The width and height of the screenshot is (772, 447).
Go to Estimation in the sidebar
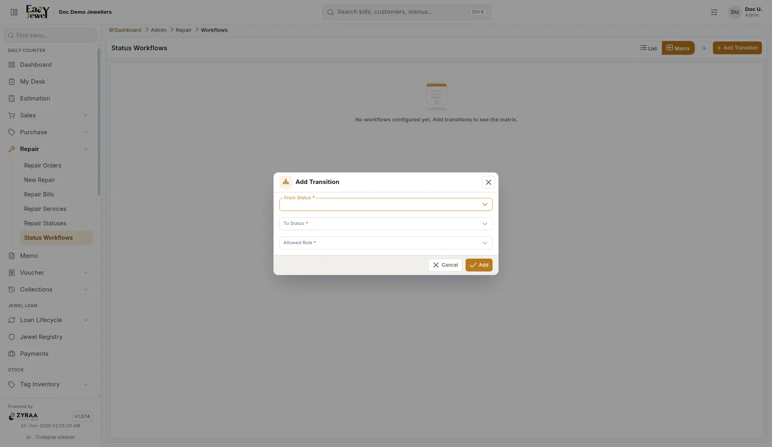tap(50, 98)
